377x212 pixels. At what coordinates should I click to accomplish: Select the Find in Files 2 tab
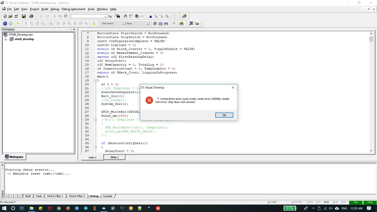pyautogui.click(x=77, y=196)
